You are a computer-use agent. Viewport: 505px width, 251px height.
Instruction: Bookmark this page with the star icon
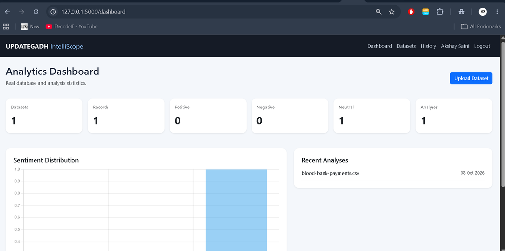pyautogui.click(x=392, y=12)
